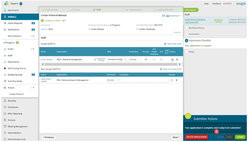Click the yellow plus circle above Submitter Actions

pyautogui.click(x=188, y=116)
